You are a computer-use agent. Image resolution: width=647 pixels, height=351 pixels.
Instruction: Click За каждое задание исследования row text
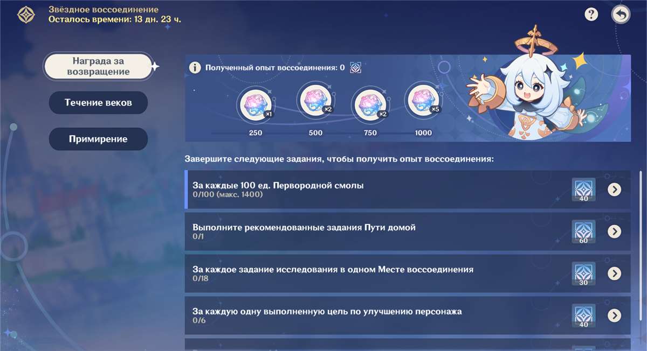[x=333, y=269]
